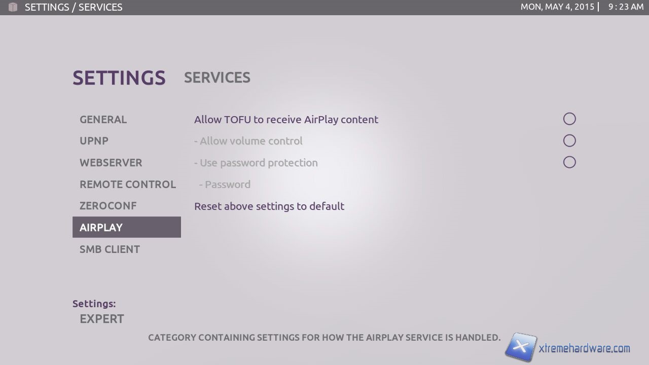The image size is (649, 365).
Task: Toggle the Allow volume control radio button
Action: (x=569, y=140)
